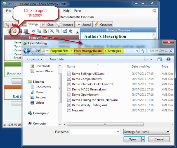Image resolution: width=177 pixels, height=148 pixels.
Task: Click the Undo arrow icon
Action: 33,31
